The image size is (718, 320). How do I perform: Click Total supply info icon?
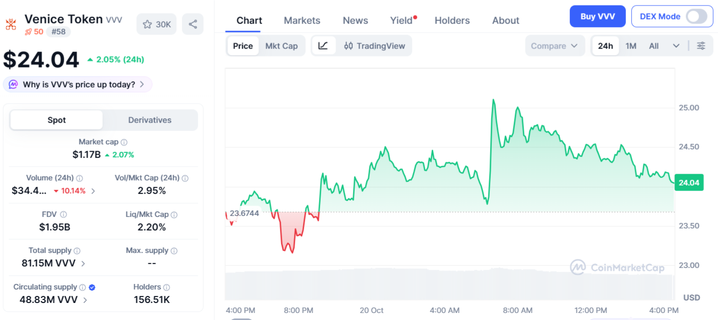(77, 251)
